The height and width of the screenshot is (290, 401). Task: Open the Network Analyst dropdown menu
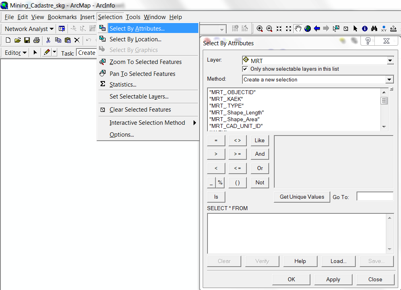29,29
